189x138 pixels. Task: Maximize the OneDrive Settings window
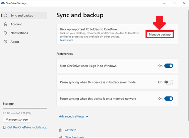click(x=174, y=3)
